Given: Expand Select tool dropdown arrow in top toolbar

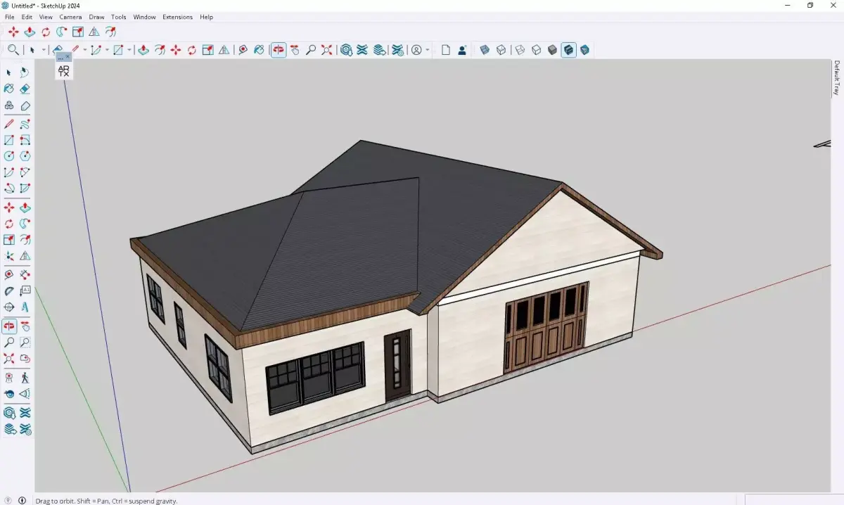Looking at the screenshot, I should (x=43, y=50).
